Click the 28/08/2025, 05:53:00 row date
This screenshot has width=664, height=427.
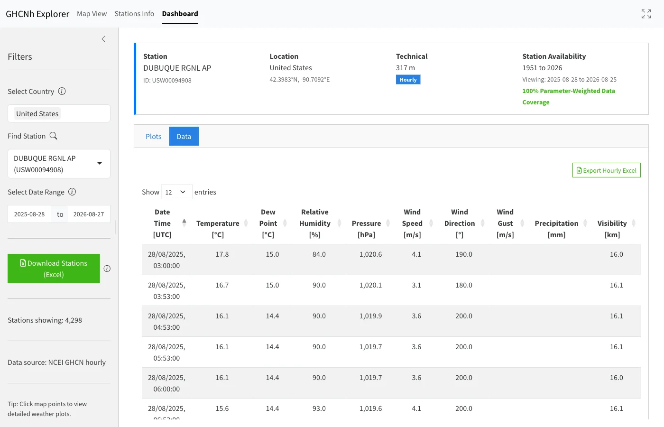point(166,353)
